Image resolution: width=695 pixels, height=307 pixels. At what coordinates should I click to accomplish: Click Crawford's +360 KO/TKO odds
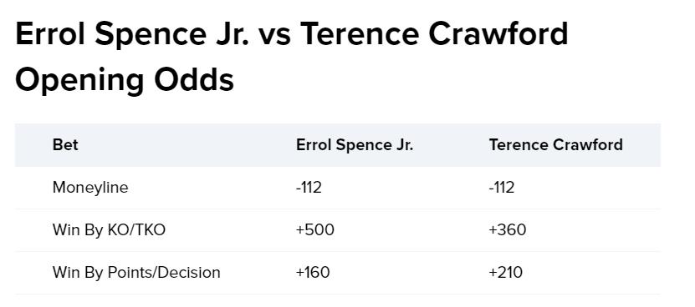[x=508, y=230]
